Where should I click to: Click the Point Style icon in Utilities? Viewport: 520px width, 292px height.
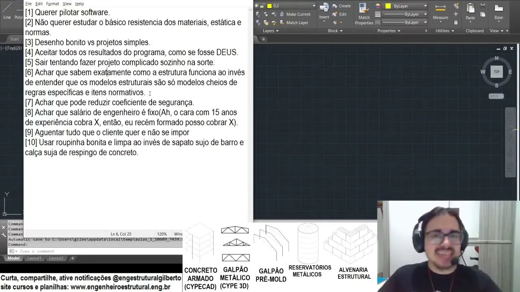pos(456,14)
